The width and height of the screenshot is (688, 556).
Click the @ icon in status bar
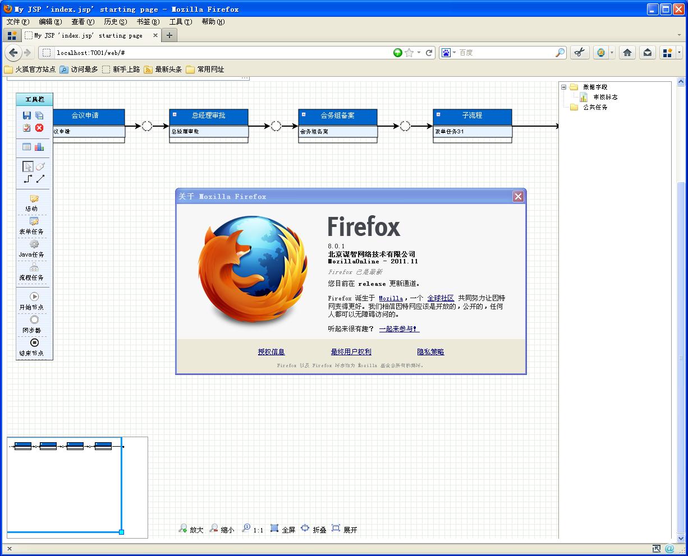pyautogui.click(x=669, y=549)
